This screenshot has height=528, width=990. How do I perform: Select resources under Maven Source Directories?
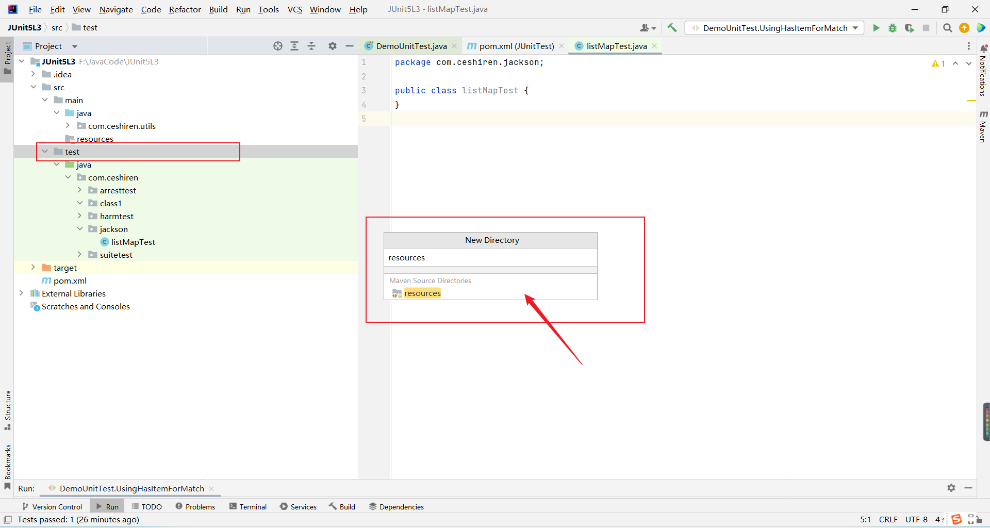pos(422,293)
